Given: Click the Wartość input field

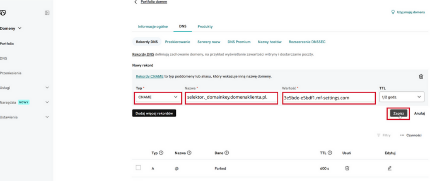Looking at the screenshot, I should click(328, 98).
